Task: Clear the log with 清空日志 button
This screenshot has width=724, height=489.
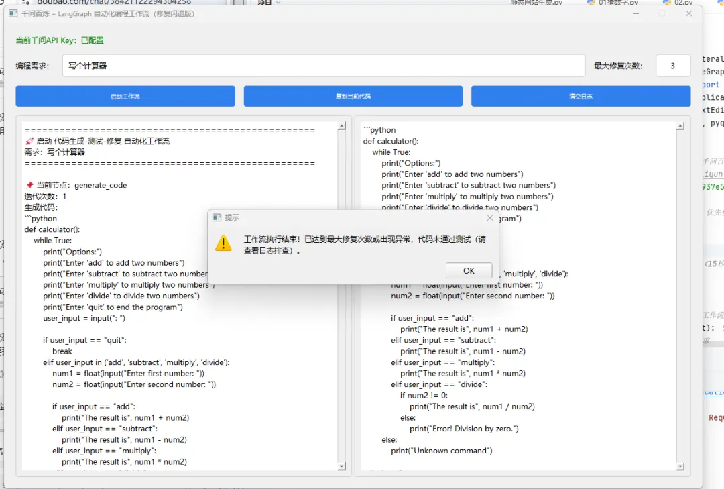Action: 581,96
